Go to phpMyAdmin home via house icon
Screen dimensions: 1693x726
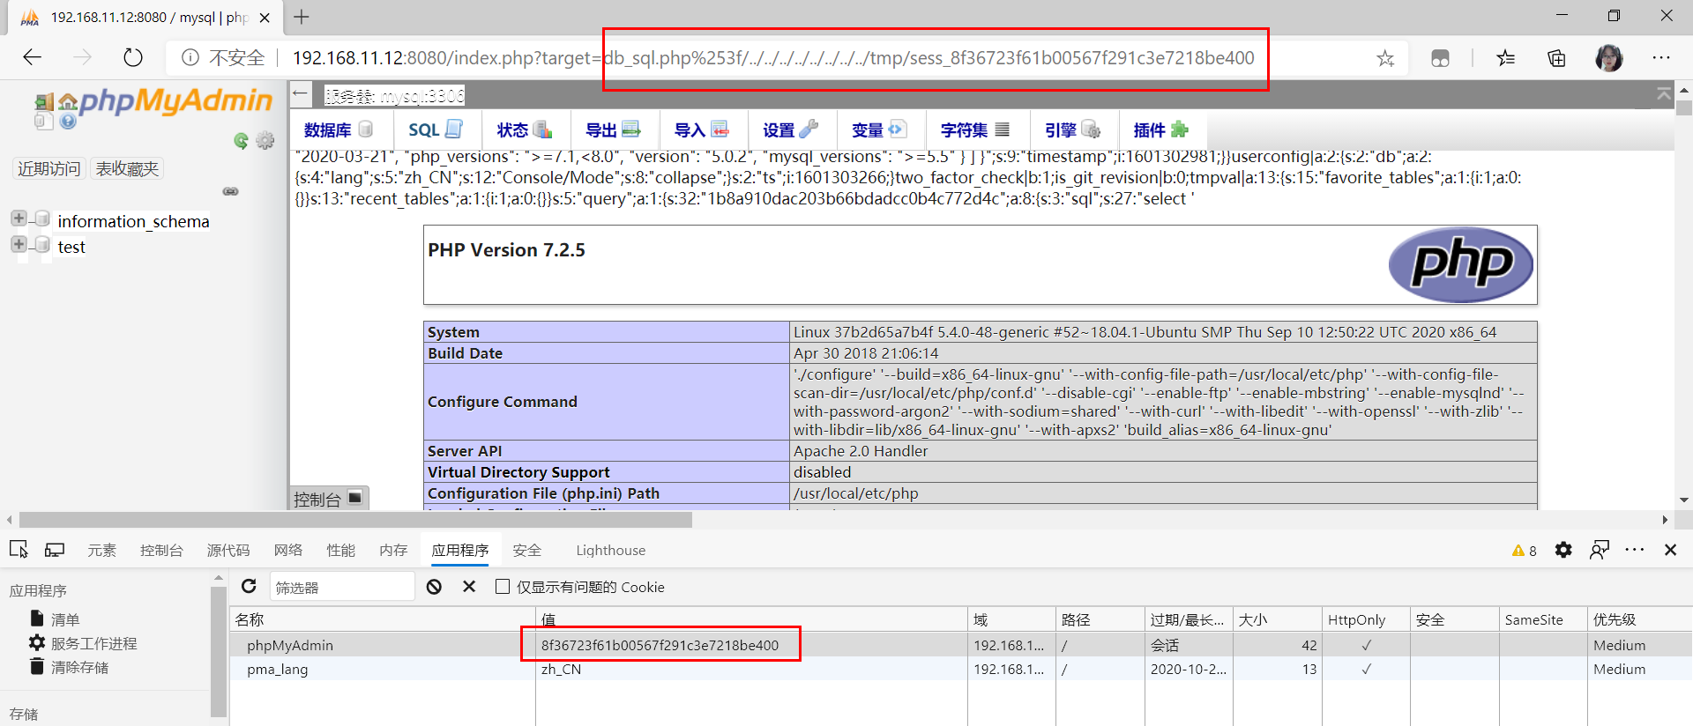coord(68,102)
